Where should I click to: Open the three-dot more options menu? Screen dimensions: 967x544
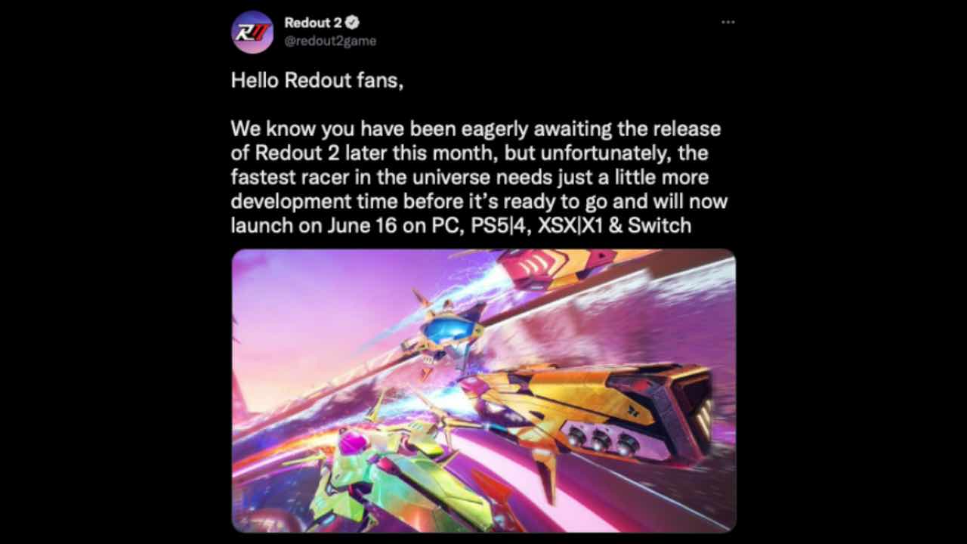pyautogui.click(x=728, y=23)
